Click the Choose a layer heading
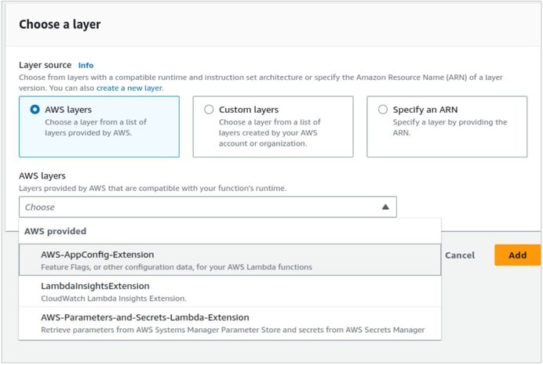 pos(60,24)
